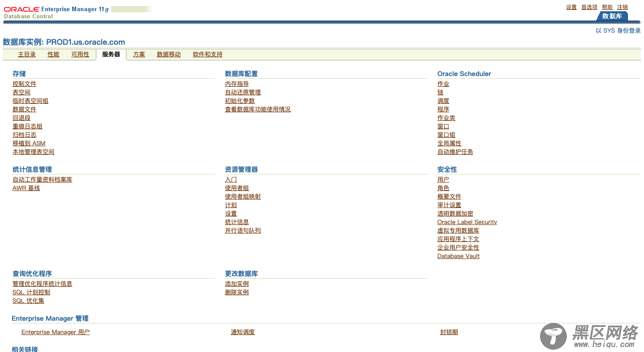644x352 pixels.
Task: Open the 程序 scheduler link
Action: [443, 110]
